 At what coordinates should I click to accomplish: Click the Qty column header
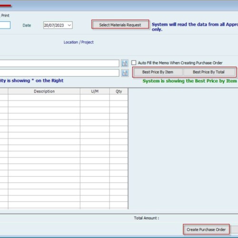119,91
